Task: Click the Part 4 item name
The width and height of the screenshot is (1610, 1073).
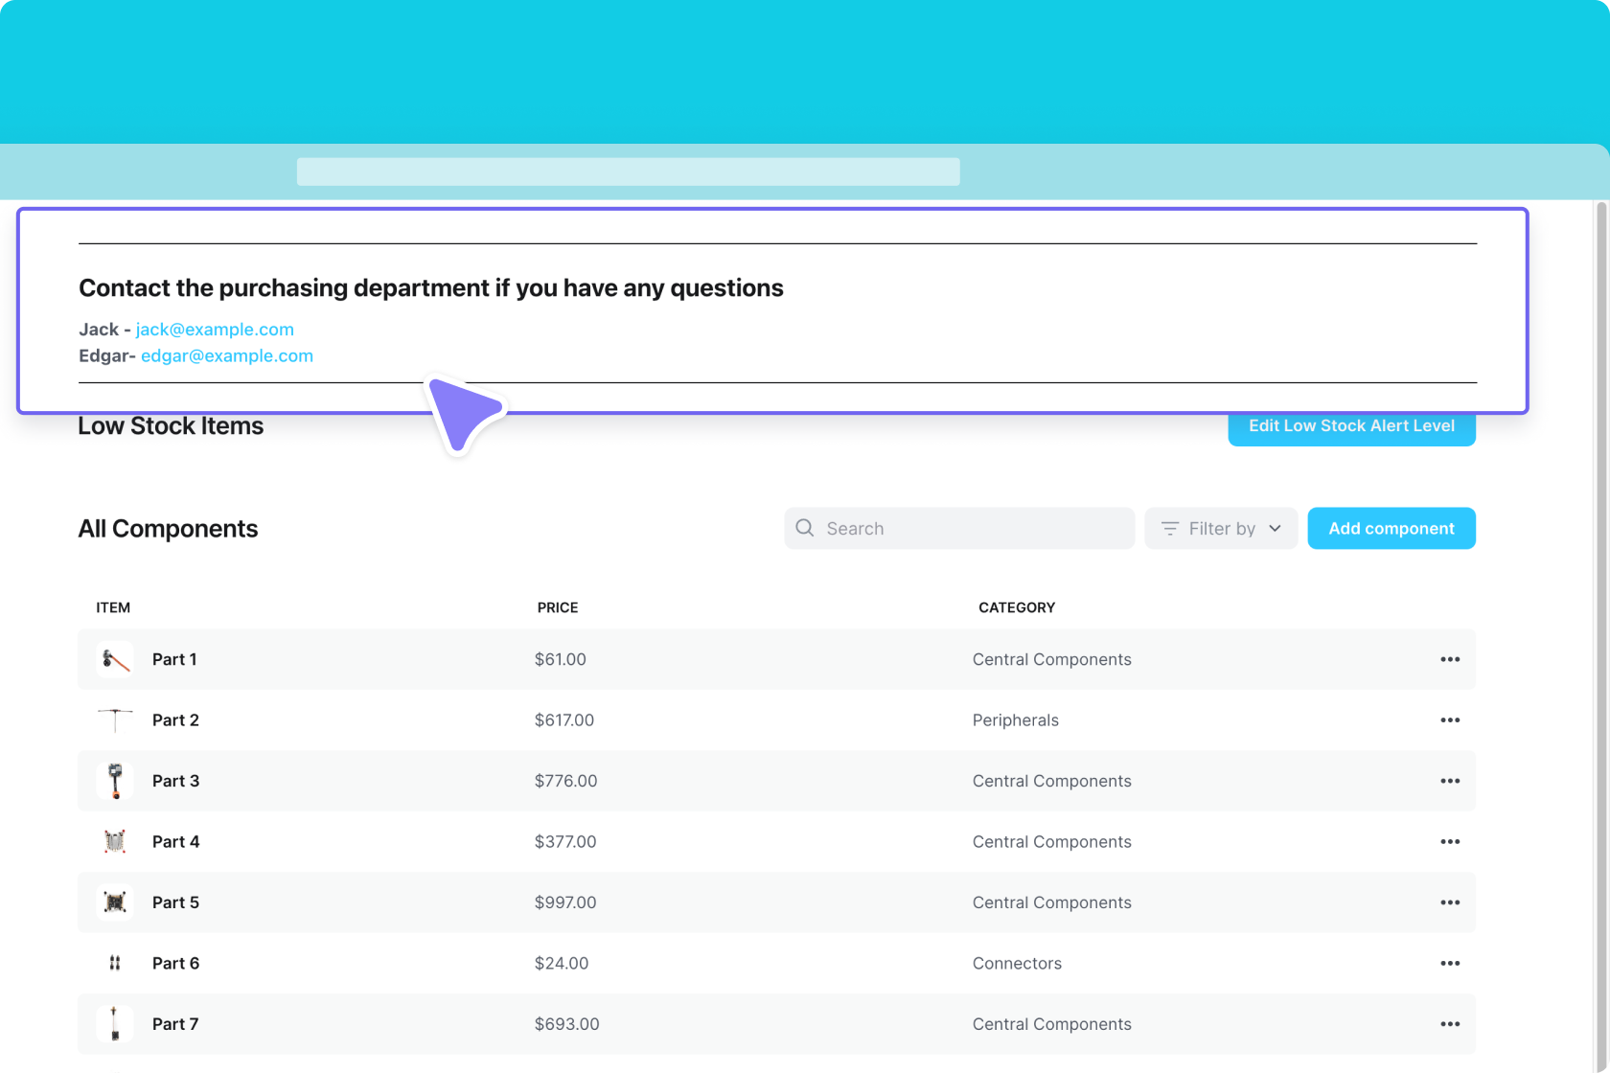Action: click(175, 842)
